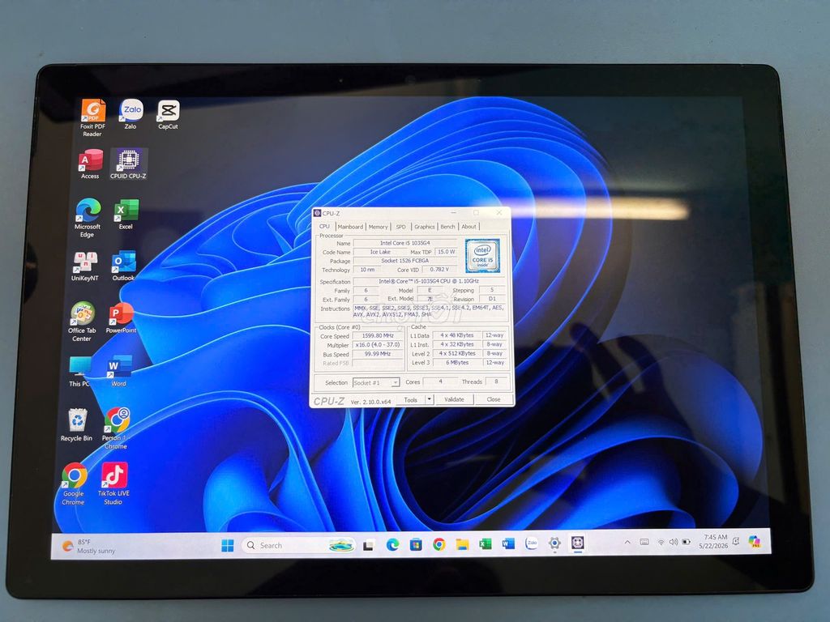Launch TikTok LIVE Studio from desktop
Image resolution: width=830 pixels, height=622 pixels.
tap(113, 484)
